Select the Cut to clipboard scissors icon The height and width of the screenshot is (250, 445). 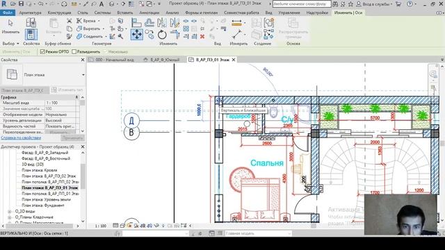point(70,21)
